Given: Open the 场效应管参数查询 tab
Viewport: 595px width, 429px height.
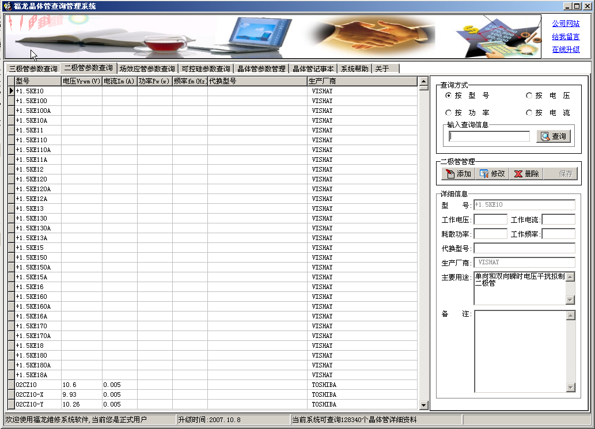Looking at the screenshot, I should [x=147, y=69].
